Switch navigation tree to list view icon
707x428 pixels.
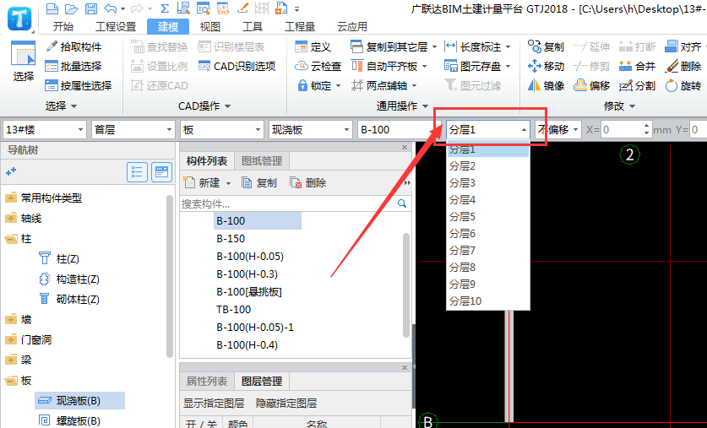click(137, 172)
